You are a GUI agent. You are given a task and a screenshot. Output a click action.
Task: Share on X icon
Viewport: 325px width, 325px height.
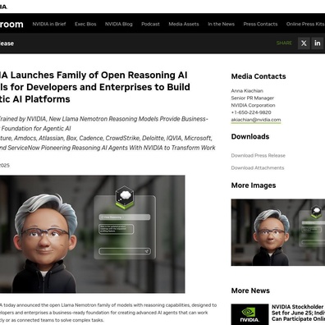(304, 43)
